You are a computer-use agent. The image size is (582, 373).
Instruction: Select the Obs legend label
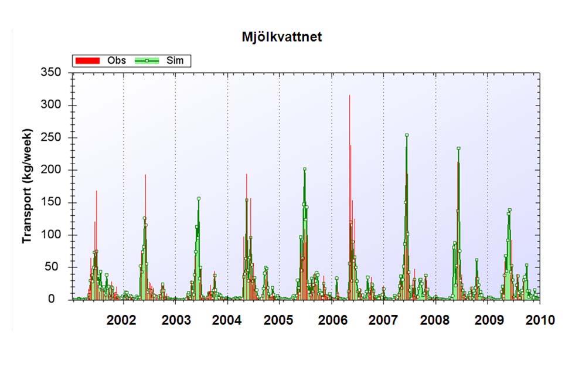point(117,60)
